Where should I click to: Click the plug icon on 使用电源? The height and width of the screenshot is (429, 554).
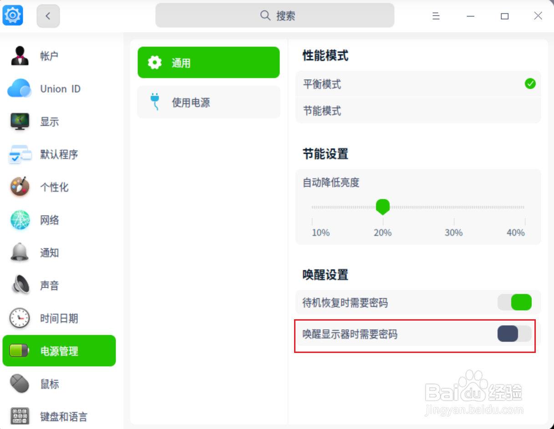click(x=155, y=102)
